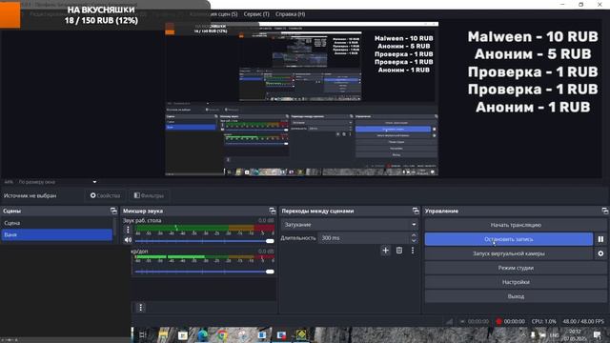Open Windows Task View on taskbar
The image size is (610, 343).
click(x=143, y=334)
